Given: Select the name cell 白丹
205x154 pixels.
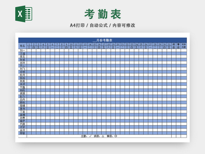Looking at the screenshot, I should (x=22, y=99).
